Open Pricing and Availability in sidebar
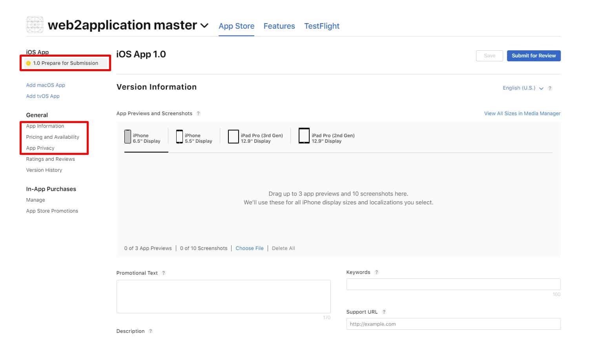613x338 pixels. click(53, 137)
